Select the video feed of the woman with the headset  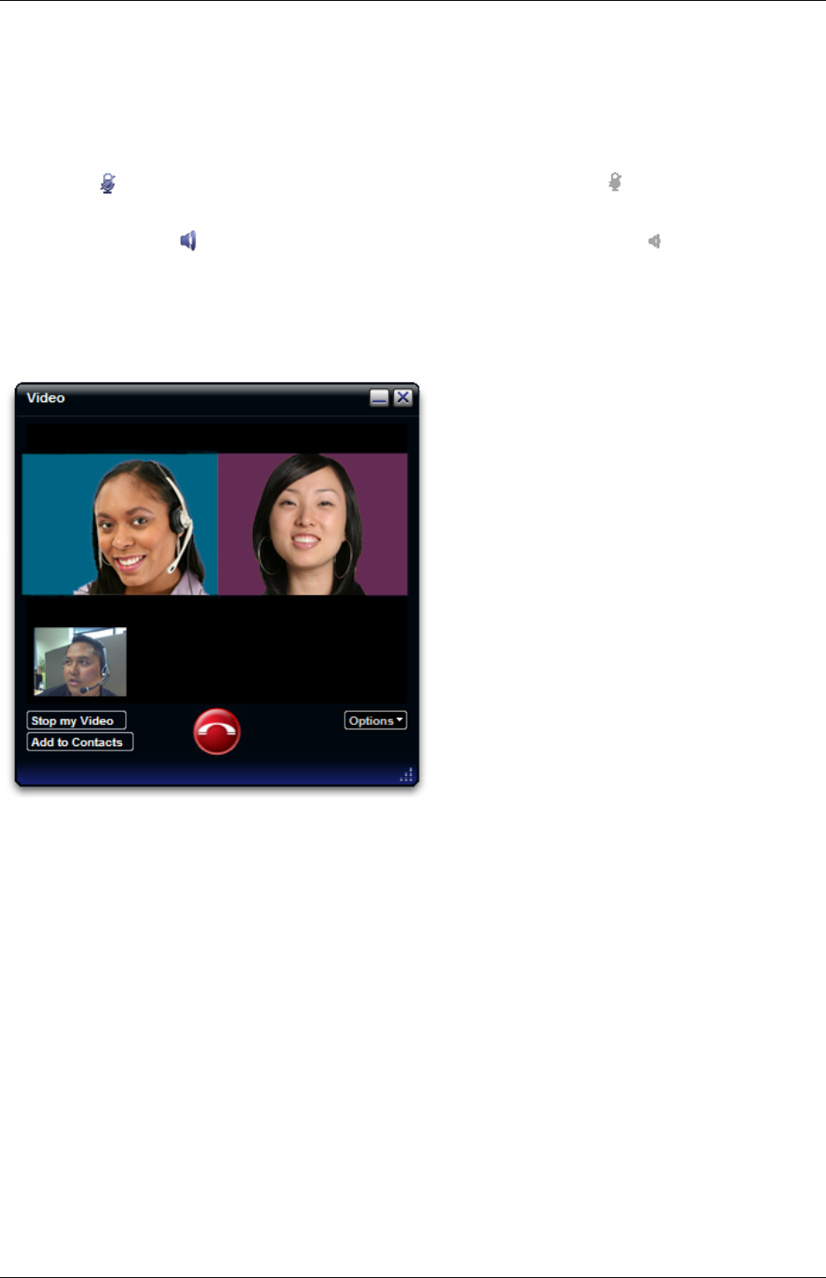(x=120, y=524)
